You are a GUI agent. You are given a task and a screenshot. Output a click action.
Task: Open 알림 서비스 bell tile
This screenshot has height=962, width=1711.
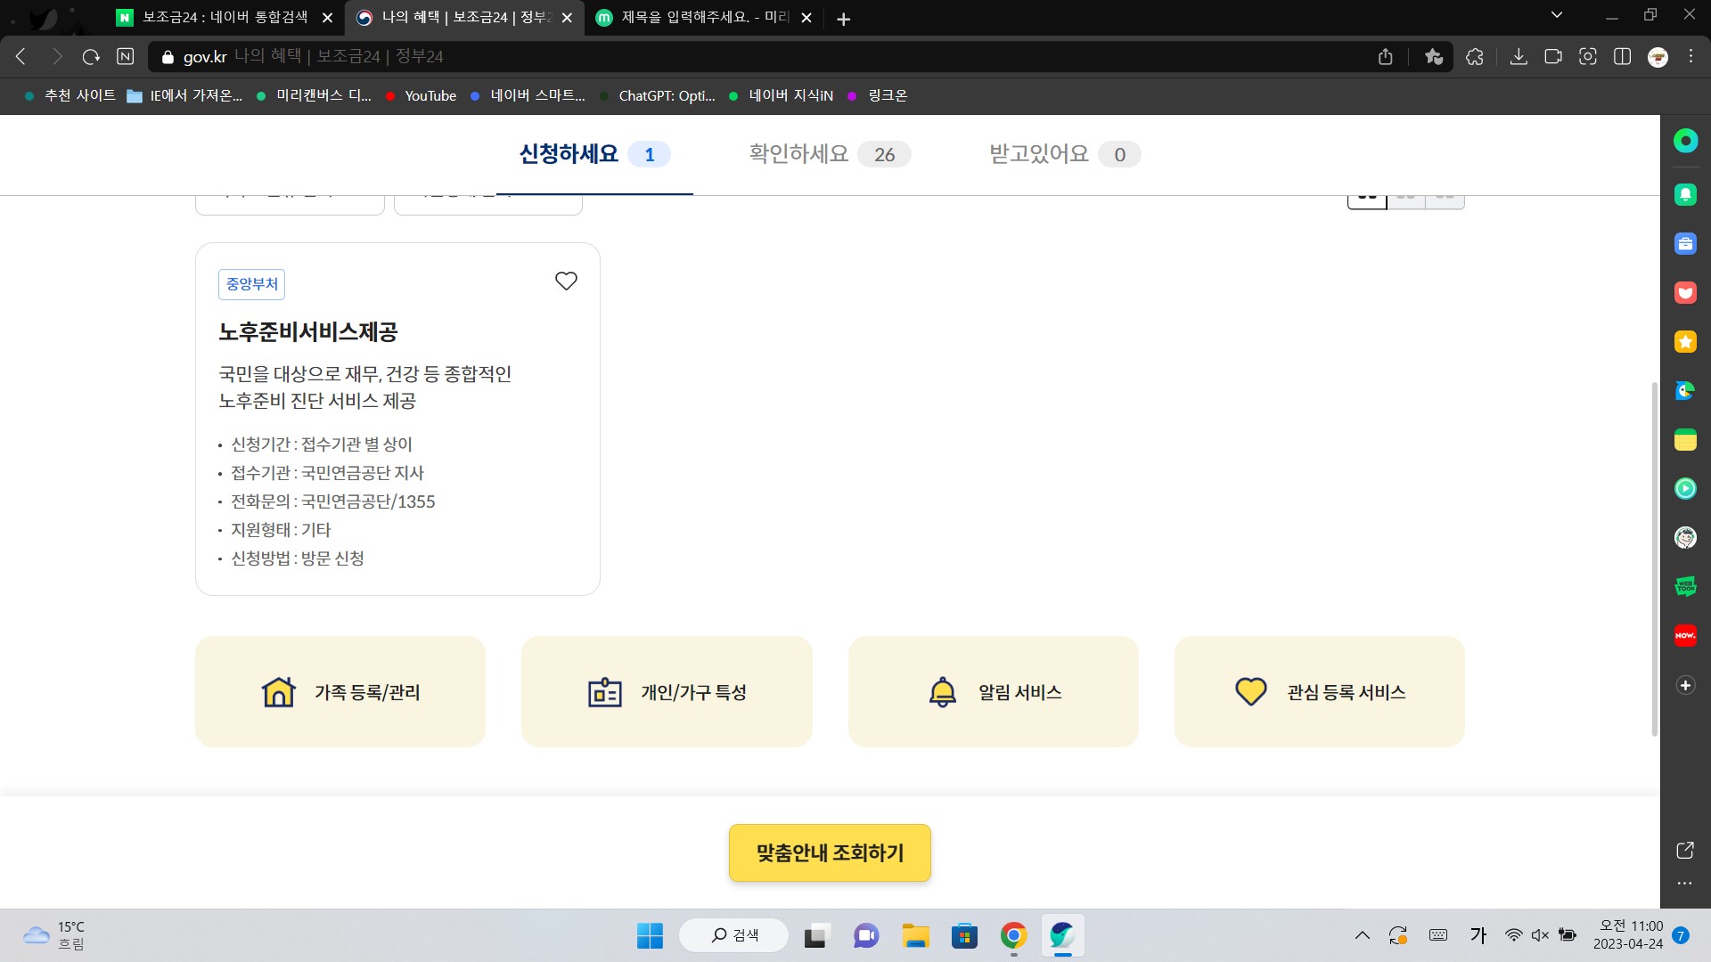click(993, 692)
